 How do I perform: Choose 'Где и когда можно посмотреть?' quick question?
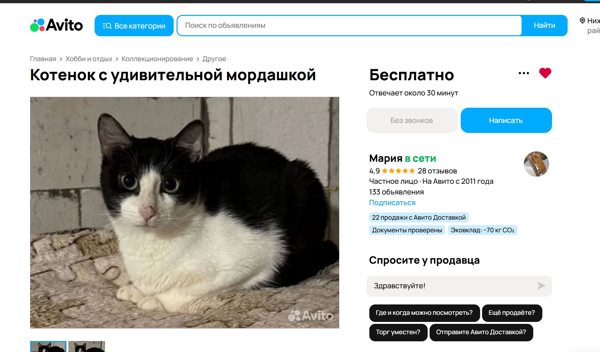click(424, 313)
